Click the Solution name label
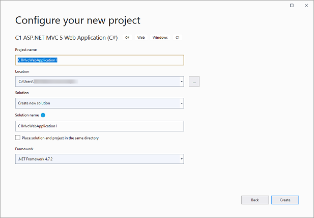The height and width of the screenshot is (218, 314). 27,115
